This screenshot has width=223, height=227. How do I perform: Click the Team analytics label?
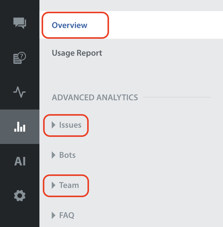(x=69, y=185)
